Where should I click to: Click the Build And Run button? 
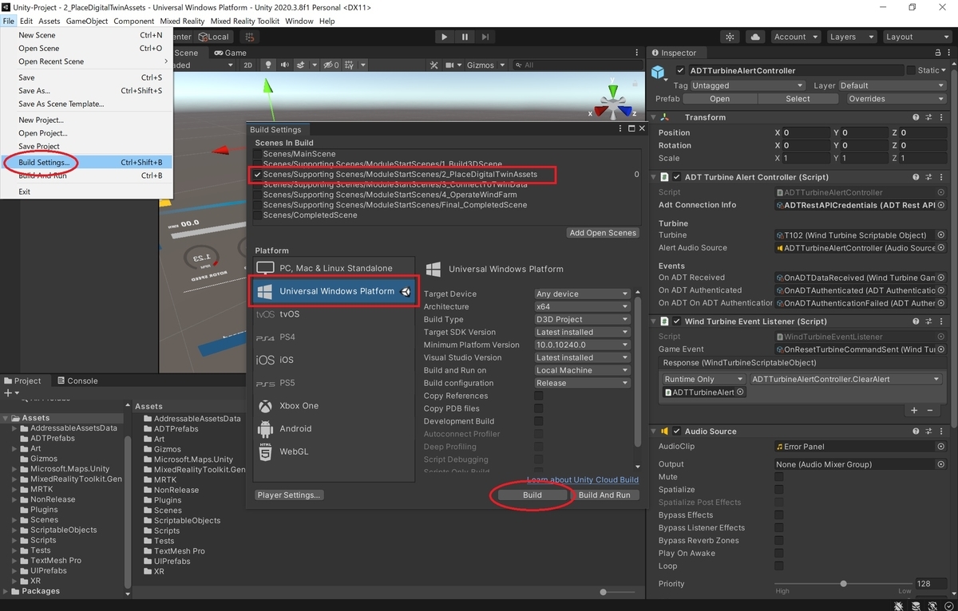604,495
